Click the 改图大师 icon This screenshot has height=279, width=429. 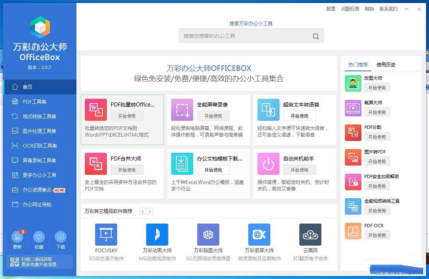353,83
